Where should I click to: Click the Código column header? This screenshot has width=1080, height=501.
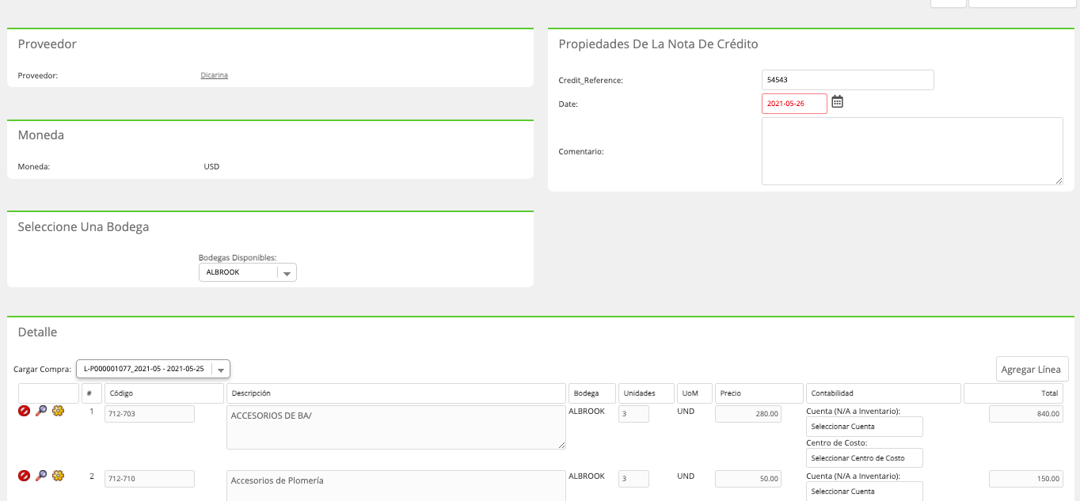165,393
